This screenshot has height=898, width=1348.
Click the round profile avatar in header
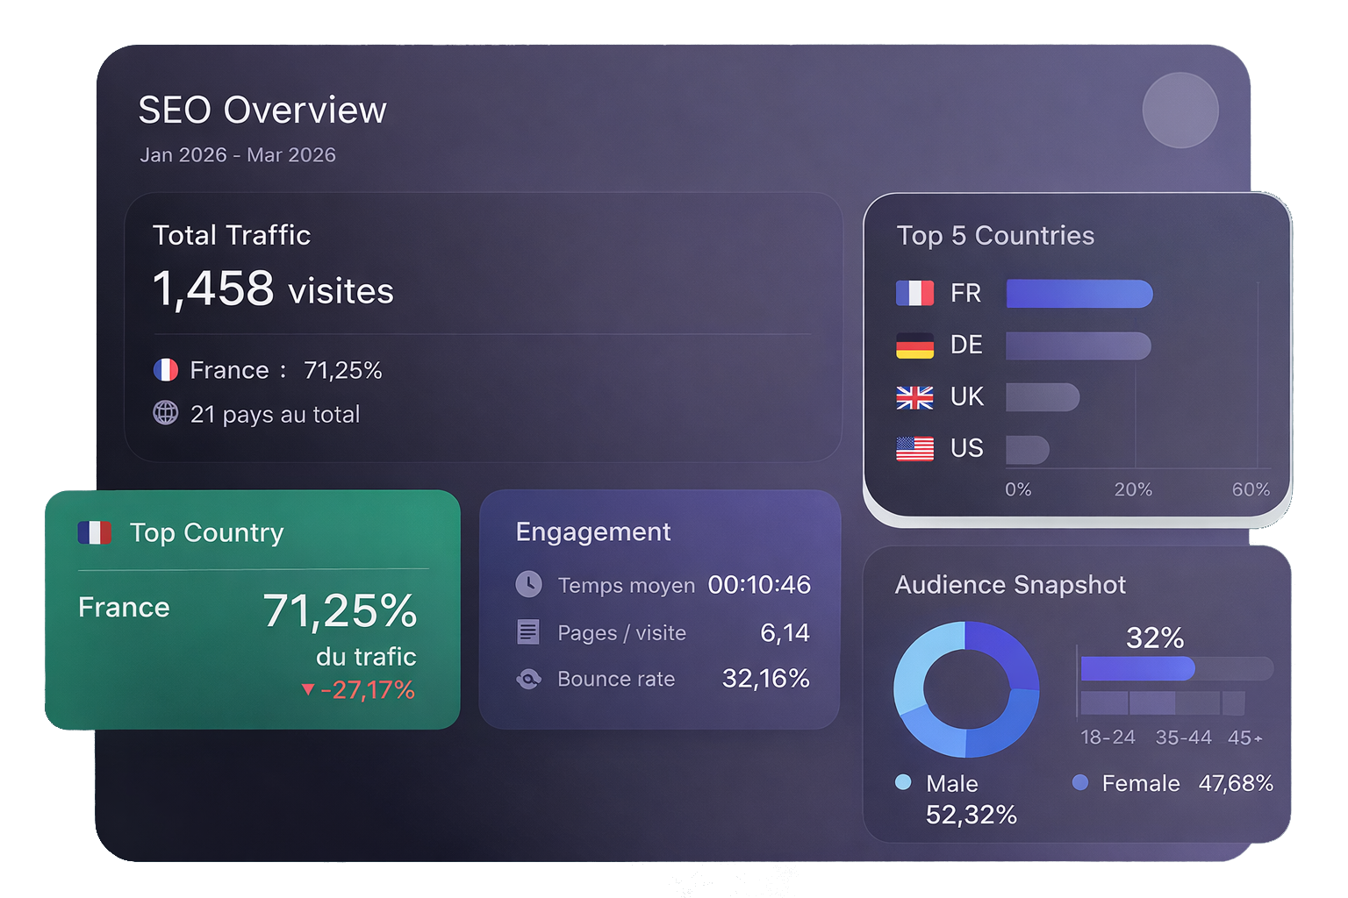pos(1179,110)
